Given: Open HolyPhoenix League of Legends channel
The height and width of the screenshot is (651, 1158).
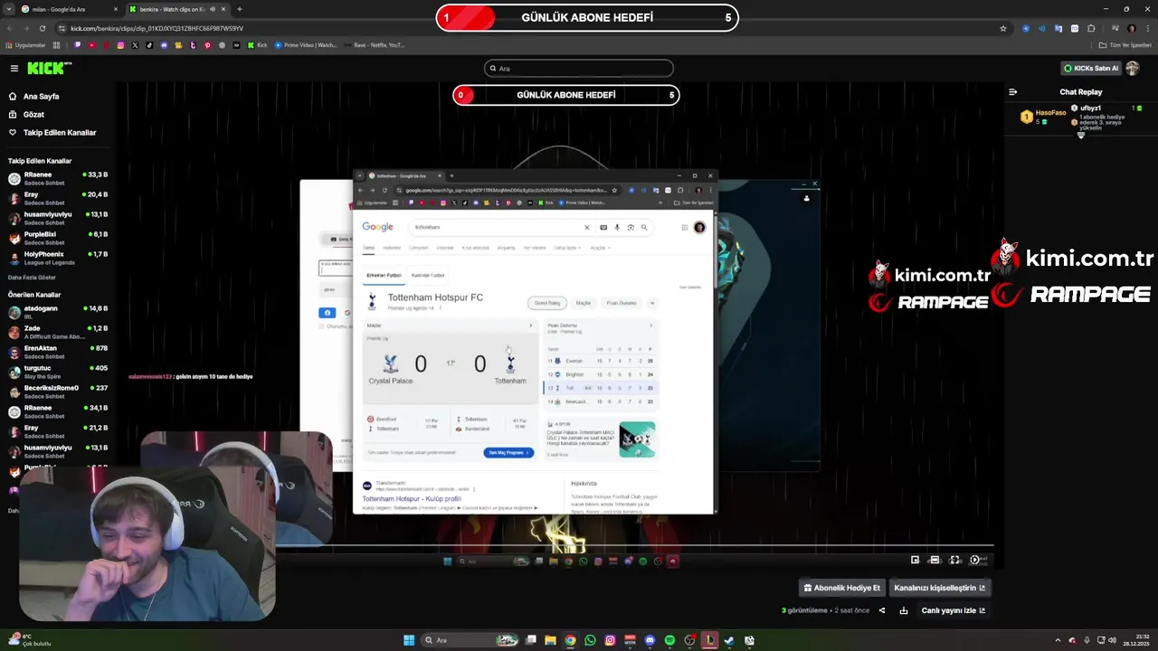Looking at the screenshot, I should coord(58,258).
